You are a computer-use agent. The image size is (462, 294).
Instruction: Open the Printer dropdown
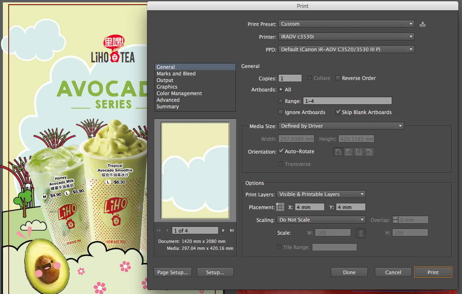click(346, 37)
